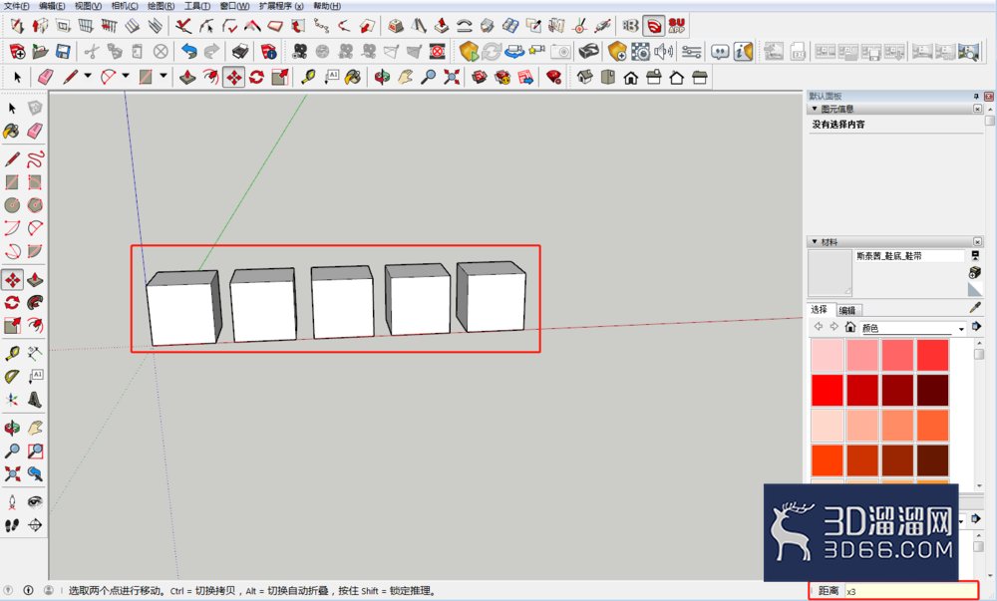Open the 颜色 material library dropdown

point(961,329)
